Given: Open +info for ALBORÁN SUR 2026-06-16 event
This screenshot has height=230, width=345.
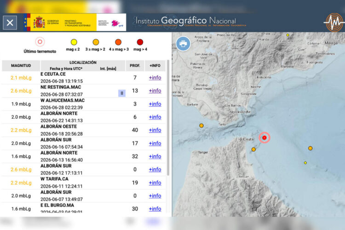Looking at the screenshot, I should [x=155, y=143].
